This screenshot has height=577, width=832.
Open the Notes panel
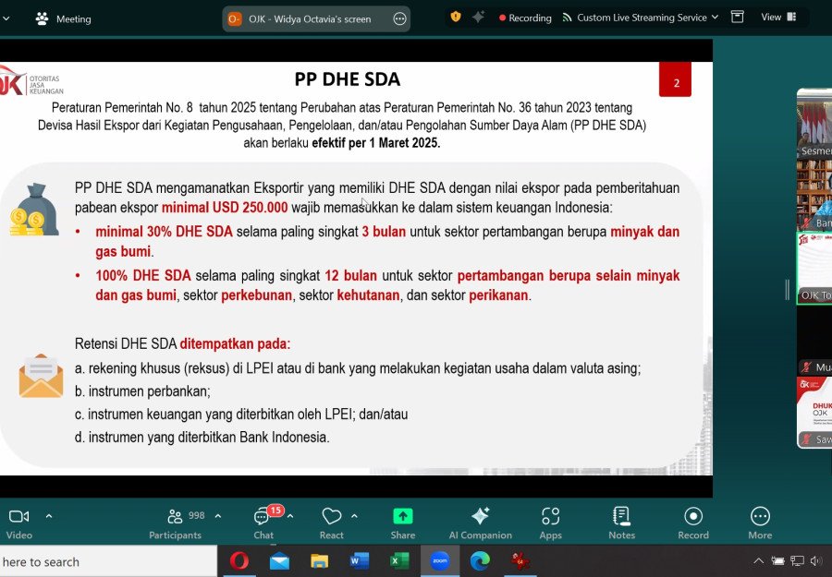[621, 523]
